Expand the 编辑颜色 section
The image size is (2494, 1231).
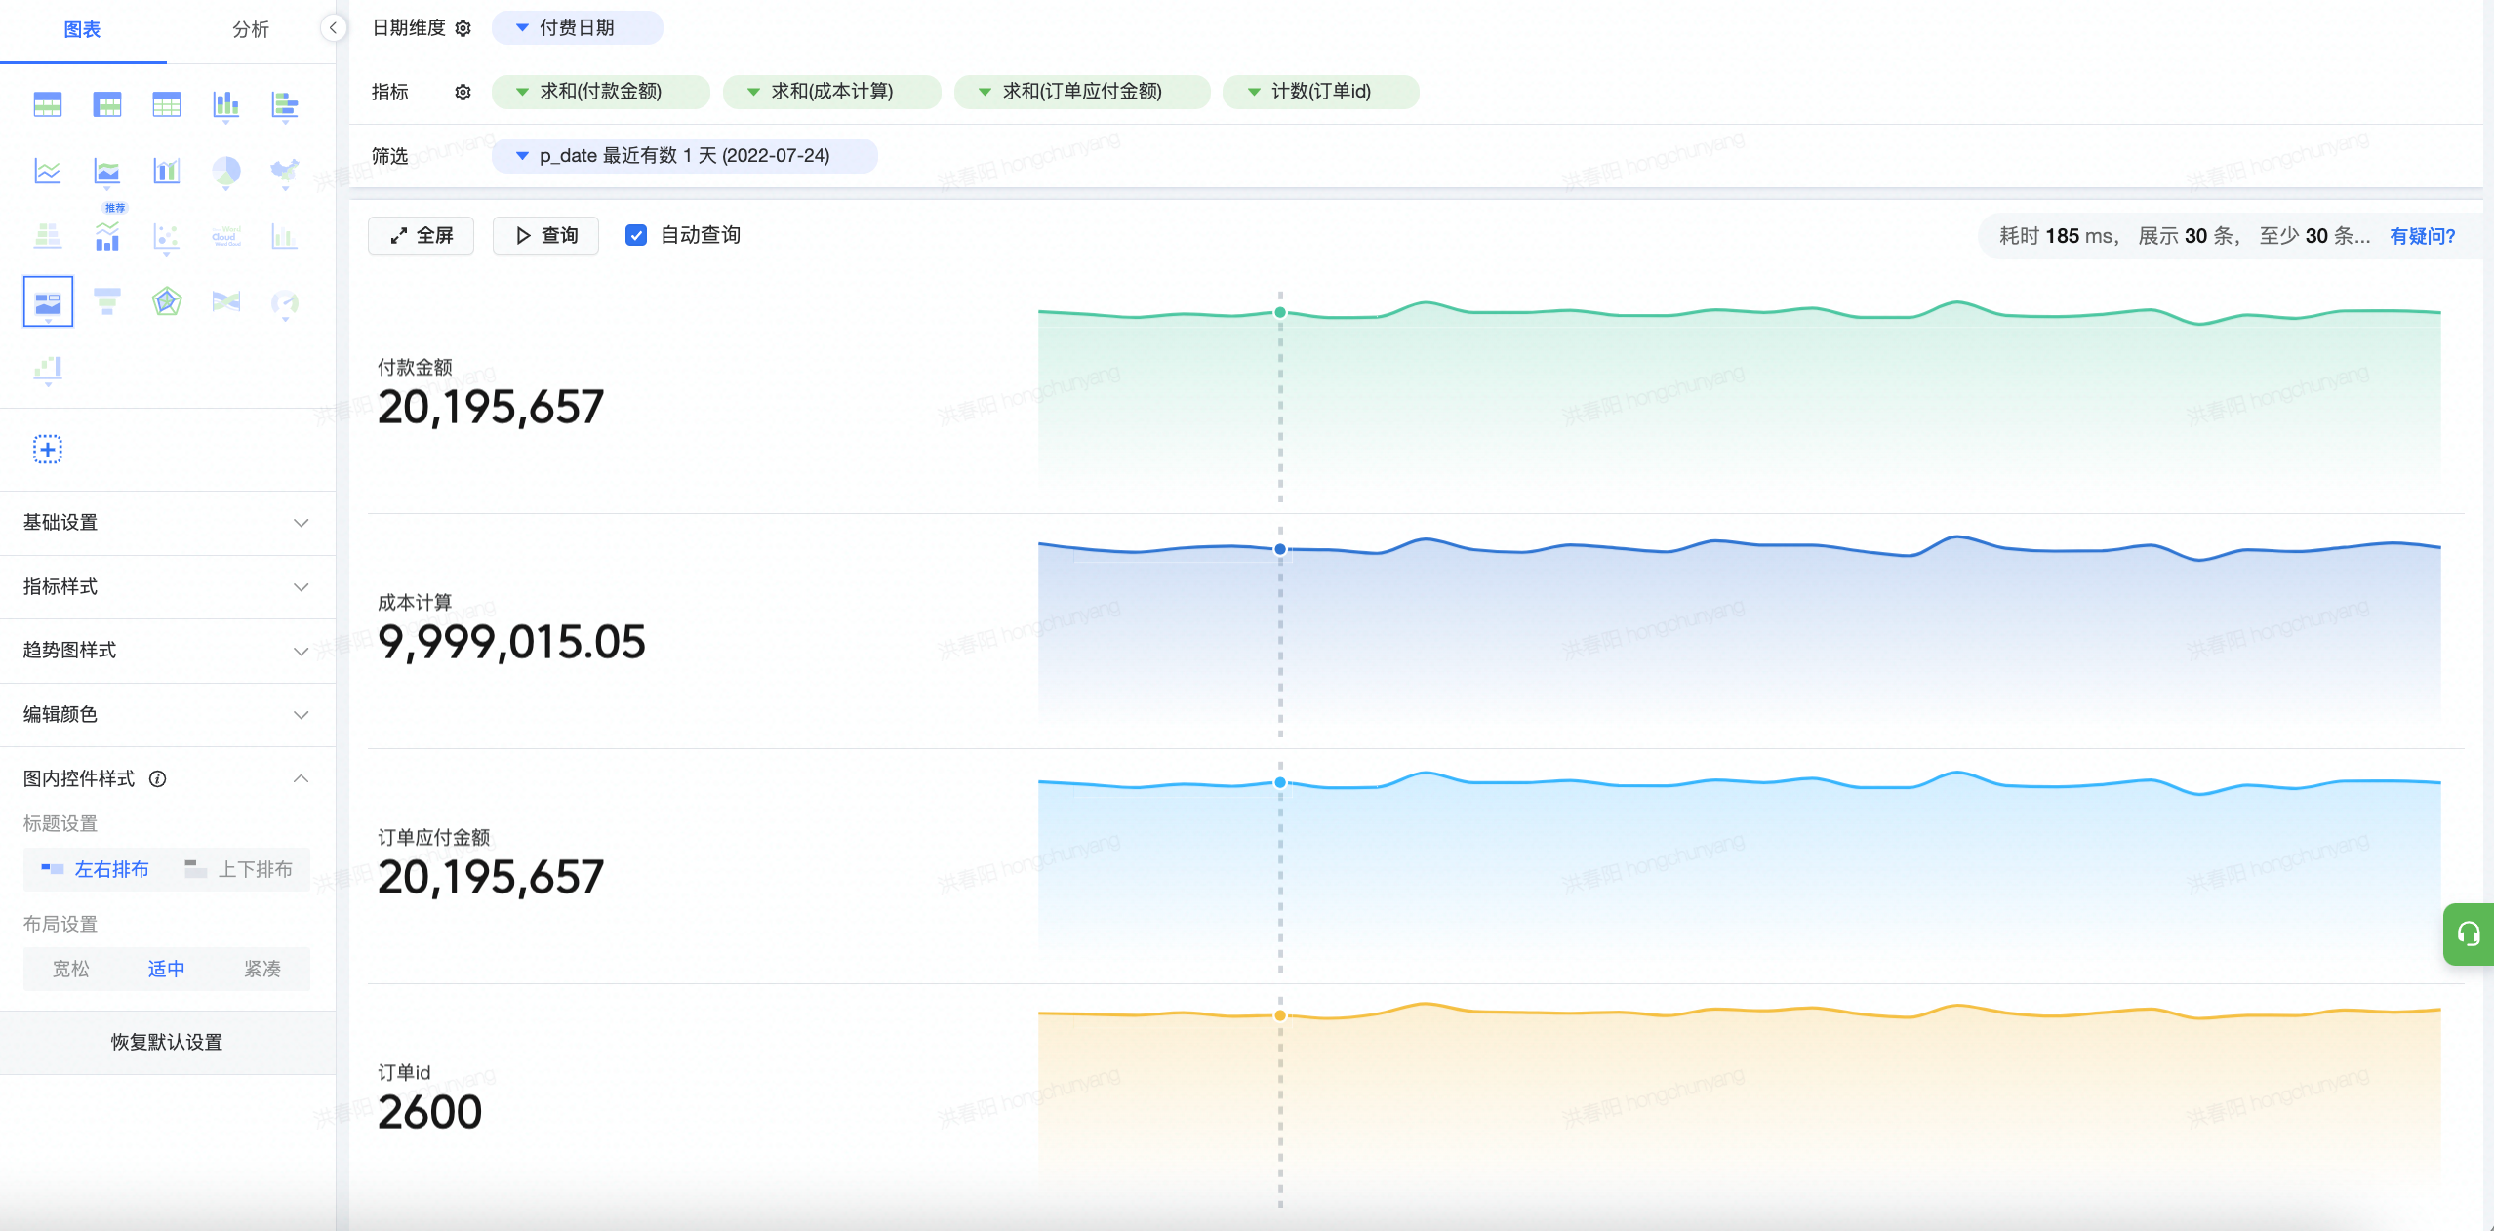point(167,715)
